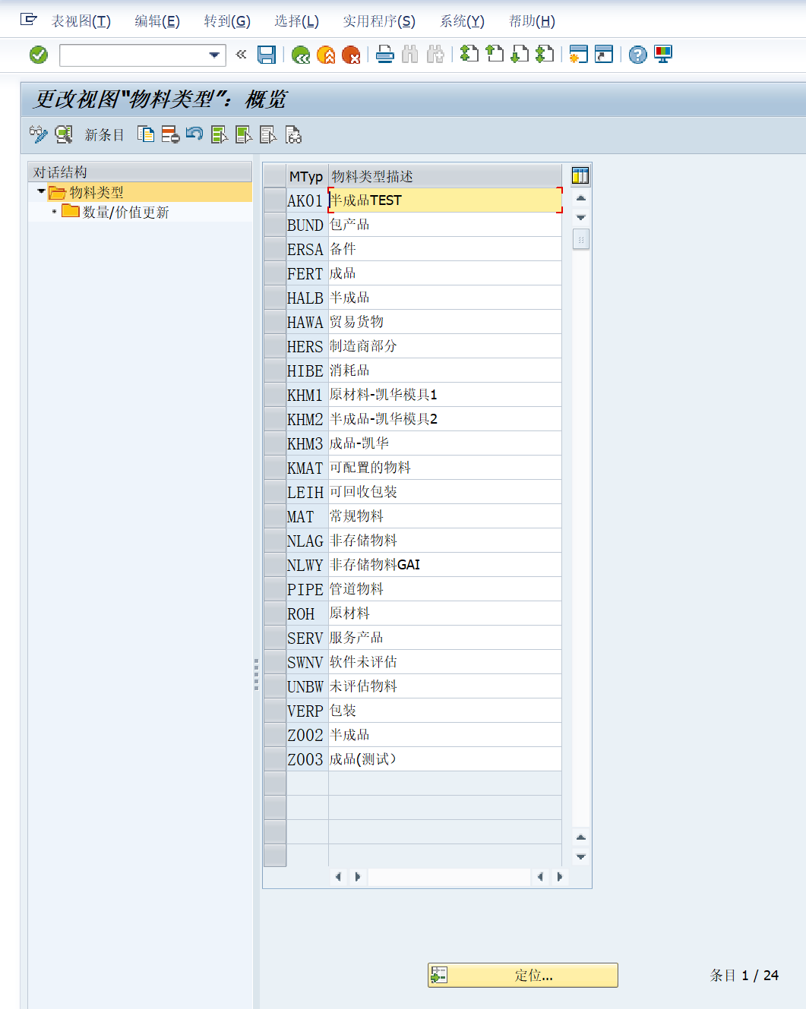Click the green Enter checkmark icon
Screen dimensions: 806x1009
click(x=38, y=55)
